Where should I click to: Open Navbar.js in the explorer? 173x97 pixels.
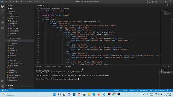[14, 43]
